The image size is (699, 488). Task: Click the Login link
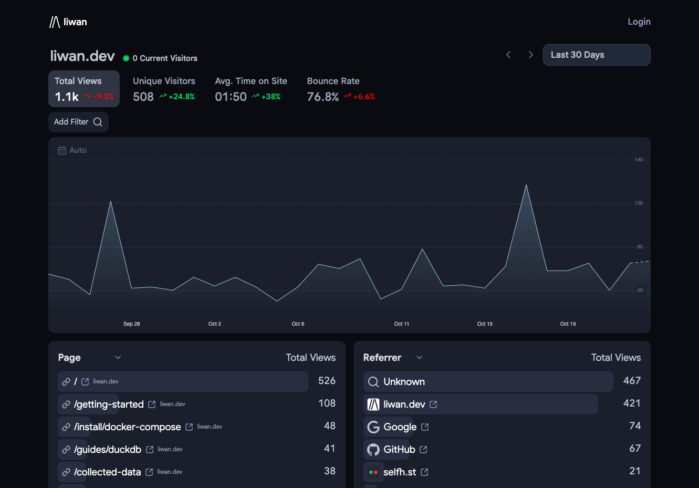click(639, 22)
